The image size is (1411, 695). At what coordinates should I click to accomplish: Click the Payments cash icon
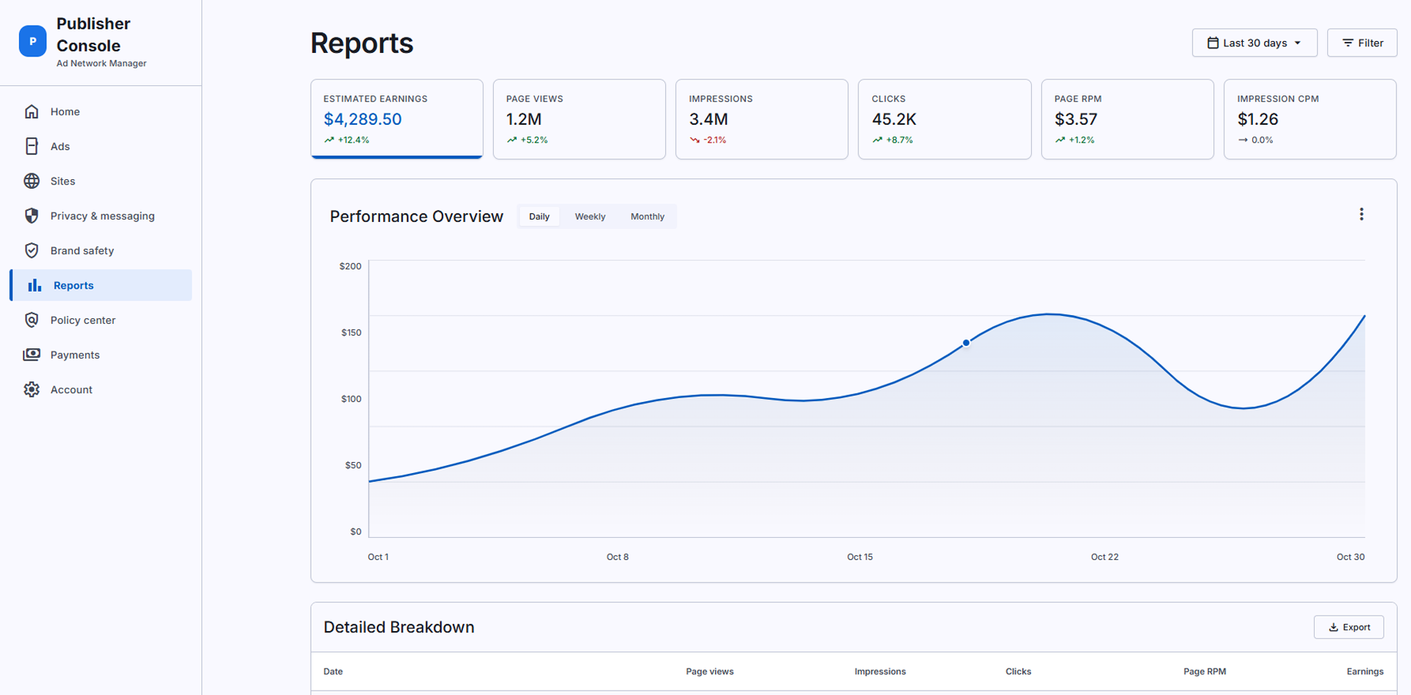point(32,355)
